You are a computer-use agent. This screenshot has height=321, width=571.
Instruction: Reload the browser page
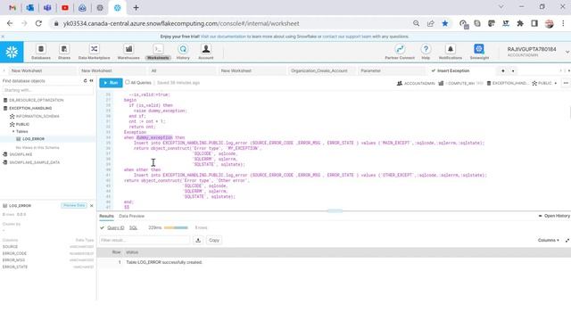coord(38,23)
